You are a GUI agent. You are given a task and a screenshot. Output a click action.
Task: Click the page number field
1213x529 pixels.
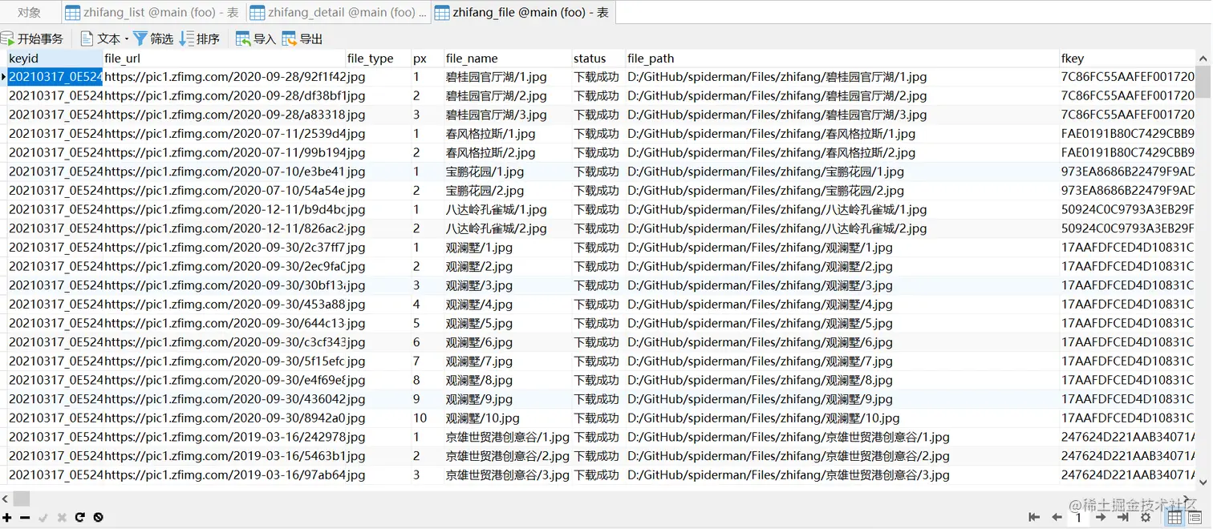click(x=1079, y=518)
